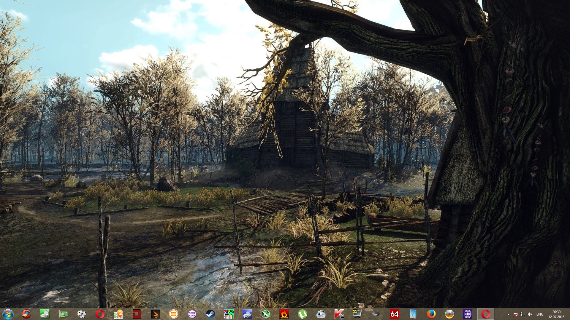Open the dark red square taskbar icon
This screenshot has width=570, height=320.
click(x=137, y=314)
